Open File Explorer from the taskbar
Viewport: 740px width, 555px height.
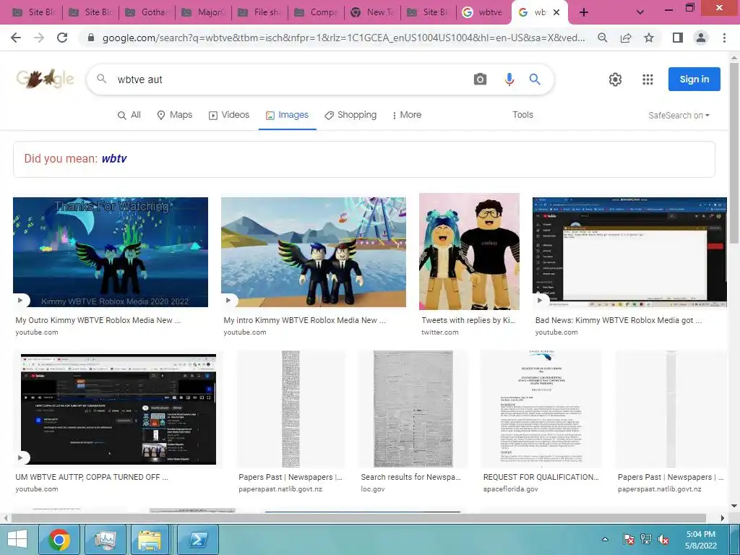coord(149,539)
